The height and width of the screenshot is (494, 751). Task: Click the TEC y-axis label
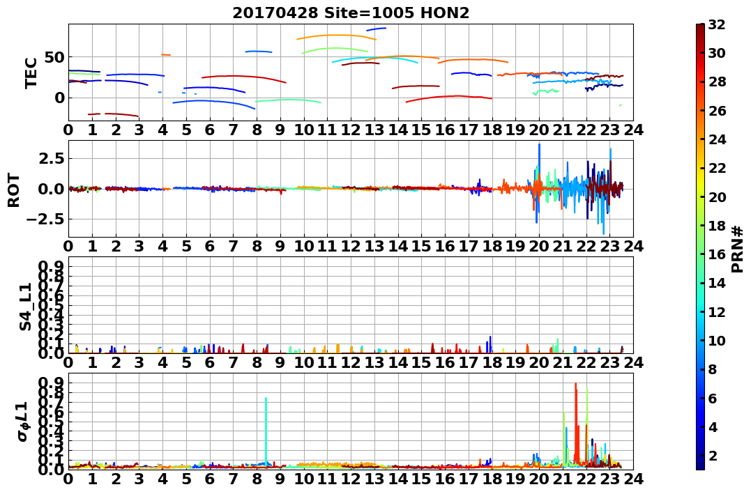coord(31,72)
